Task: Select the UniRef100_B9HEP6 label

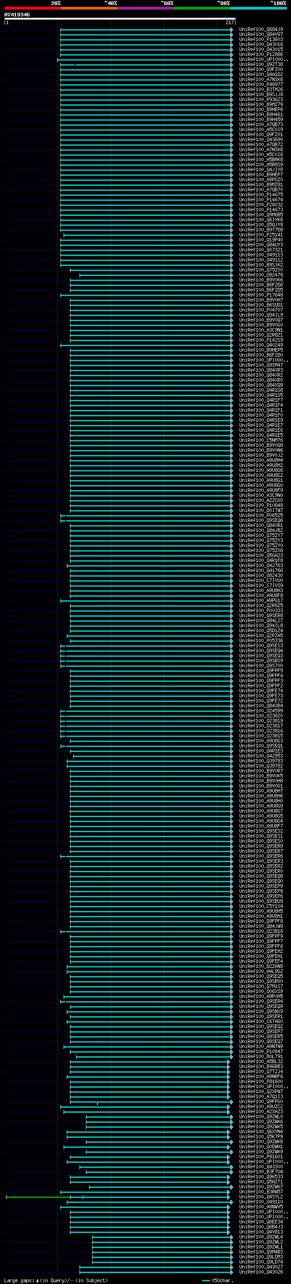Action: (261, 109)
